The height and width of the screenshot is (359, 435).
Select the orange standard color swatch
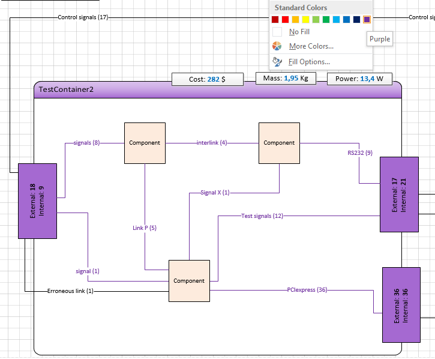coord(295,19)
